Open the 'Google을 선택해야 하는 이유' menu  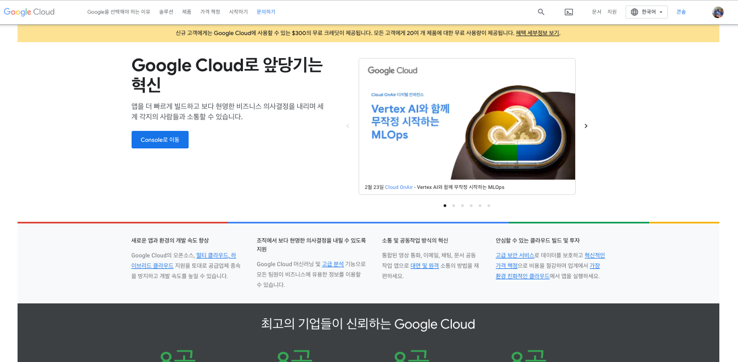(118, 12)
